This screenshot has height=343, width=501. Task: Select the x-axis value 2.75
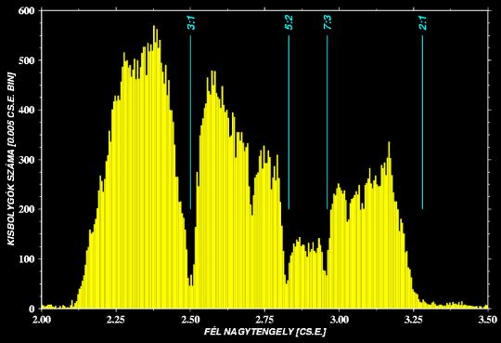[x=264, y=320]
